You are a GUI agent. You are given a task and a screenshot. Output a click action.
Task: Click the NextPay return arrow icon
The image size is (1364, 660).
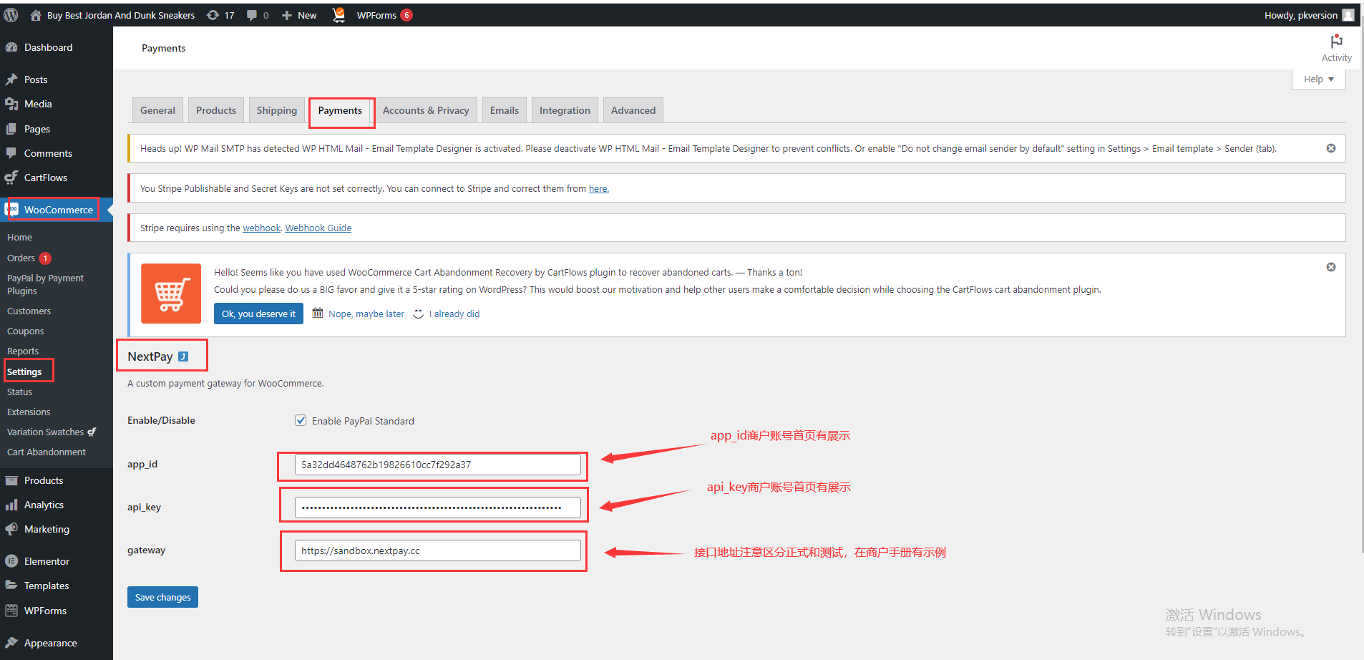183,356
